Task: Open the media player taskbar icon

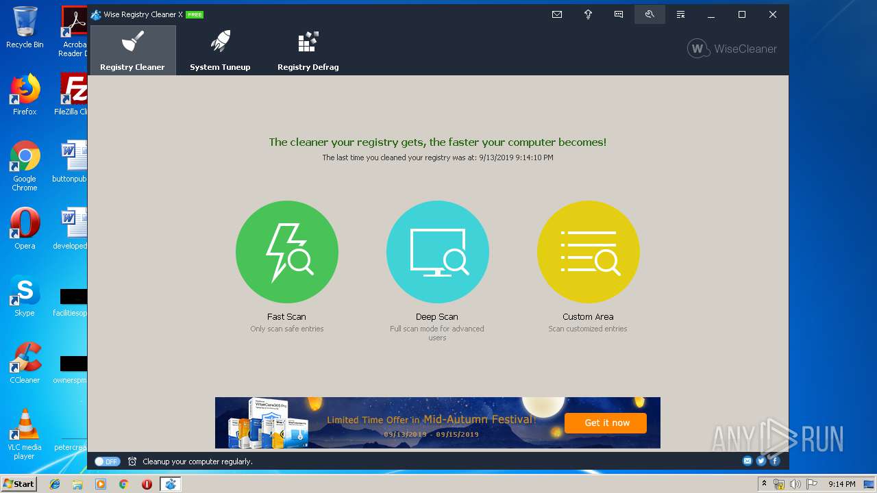Action: click(x=101, y=484)
